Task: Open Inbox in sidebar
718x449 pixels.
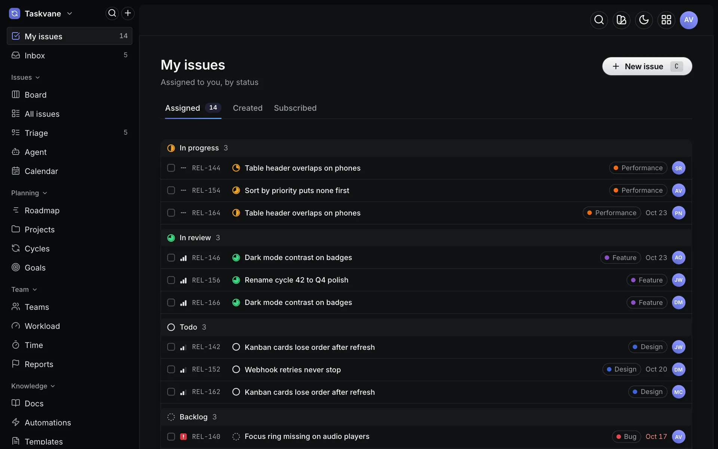Action: point(70,55)
